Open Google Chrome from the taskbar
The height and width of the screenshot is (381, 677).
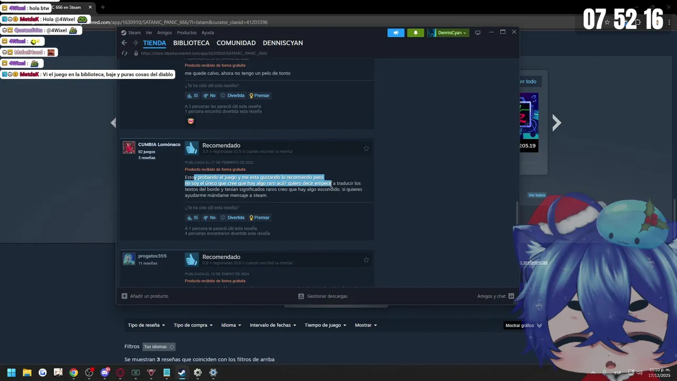pyautogui.click(x=74, y=373)
